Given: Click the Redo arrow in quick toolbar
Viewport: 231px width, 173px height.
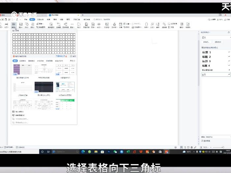Looking at the screenshot, I should (x=17, y=19).
